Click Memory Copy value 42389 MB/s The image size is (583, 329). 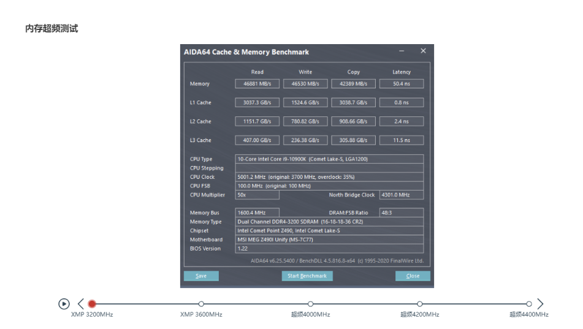[353, 84]
